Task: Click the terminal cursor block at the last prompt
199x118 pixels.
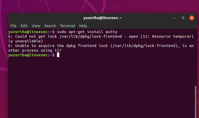Action: pyautogui.click(x=58, y=55)
